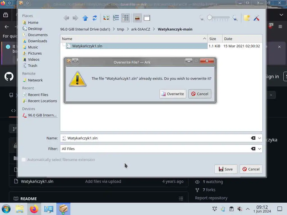This screenshot has height=215, width=287.
Task: Click Watykanczyk-main breadcrumb
Action: click(x=175, y=29)
